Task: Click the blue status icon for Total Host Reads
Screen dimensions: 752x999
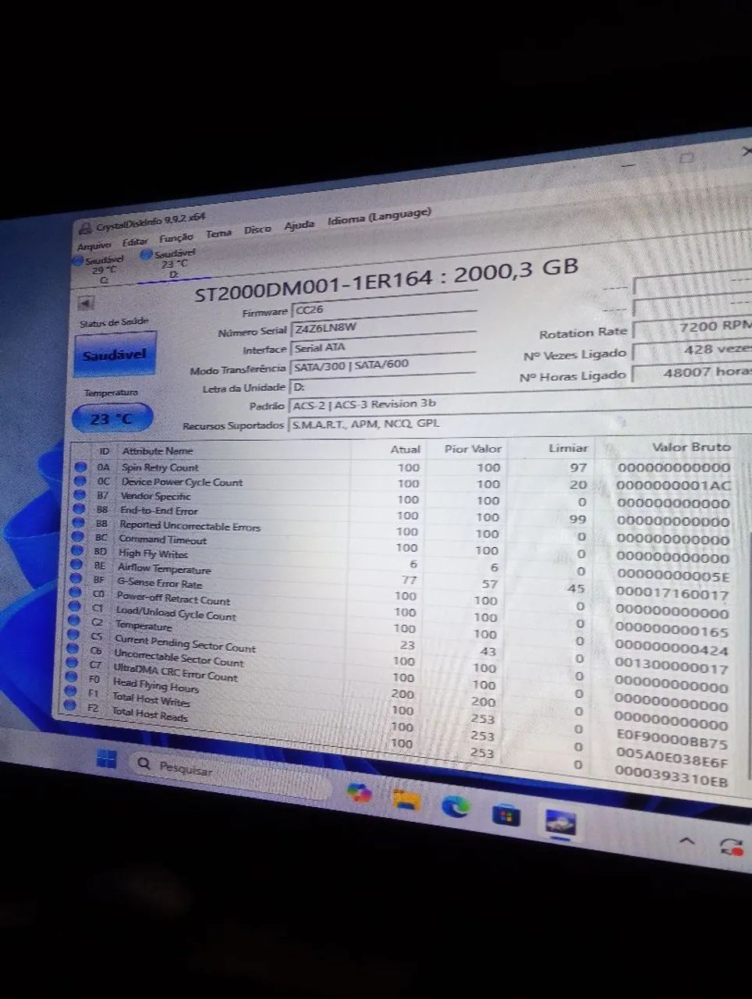Action: (69, 705)
